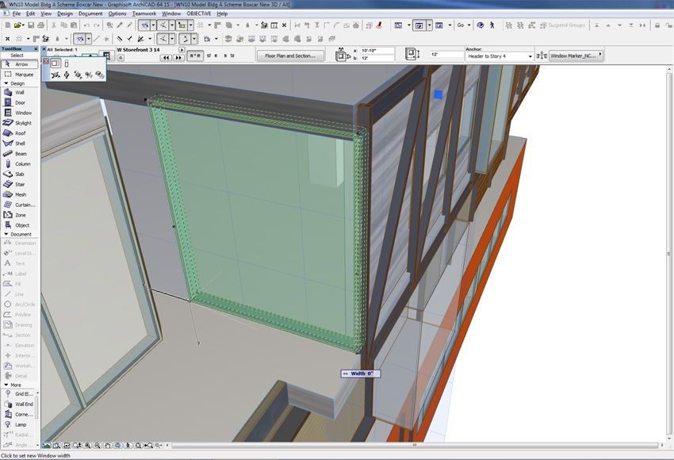Collapse the Design section in ToolBox

point(16,83)
